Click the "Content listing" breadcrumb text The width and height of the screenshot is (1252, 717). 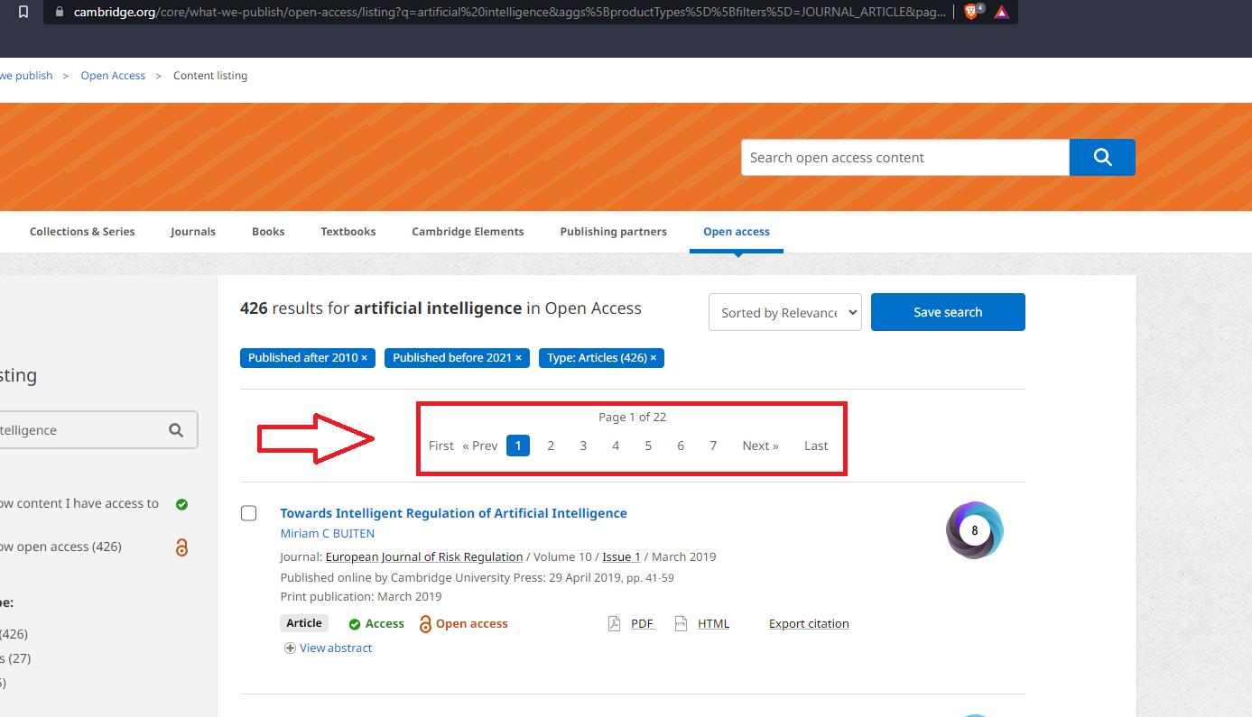point(210,76)
